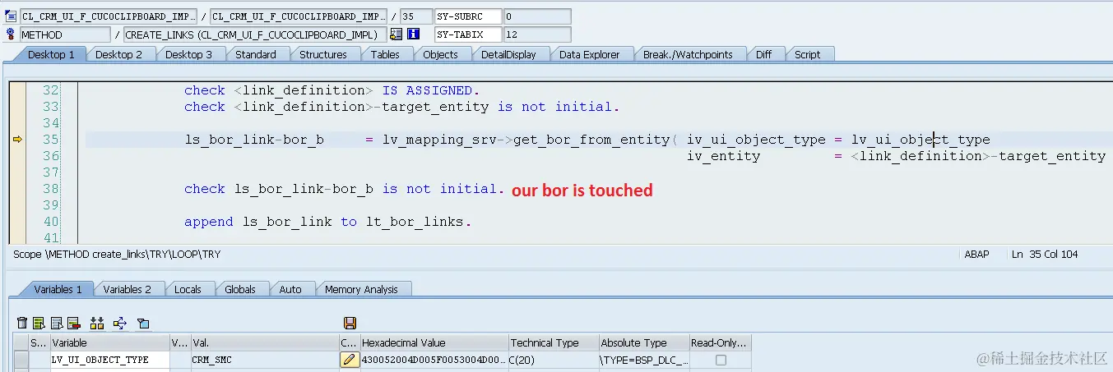Click line number 33 in the gutter

pyautogui.click(x=50, y=107)
